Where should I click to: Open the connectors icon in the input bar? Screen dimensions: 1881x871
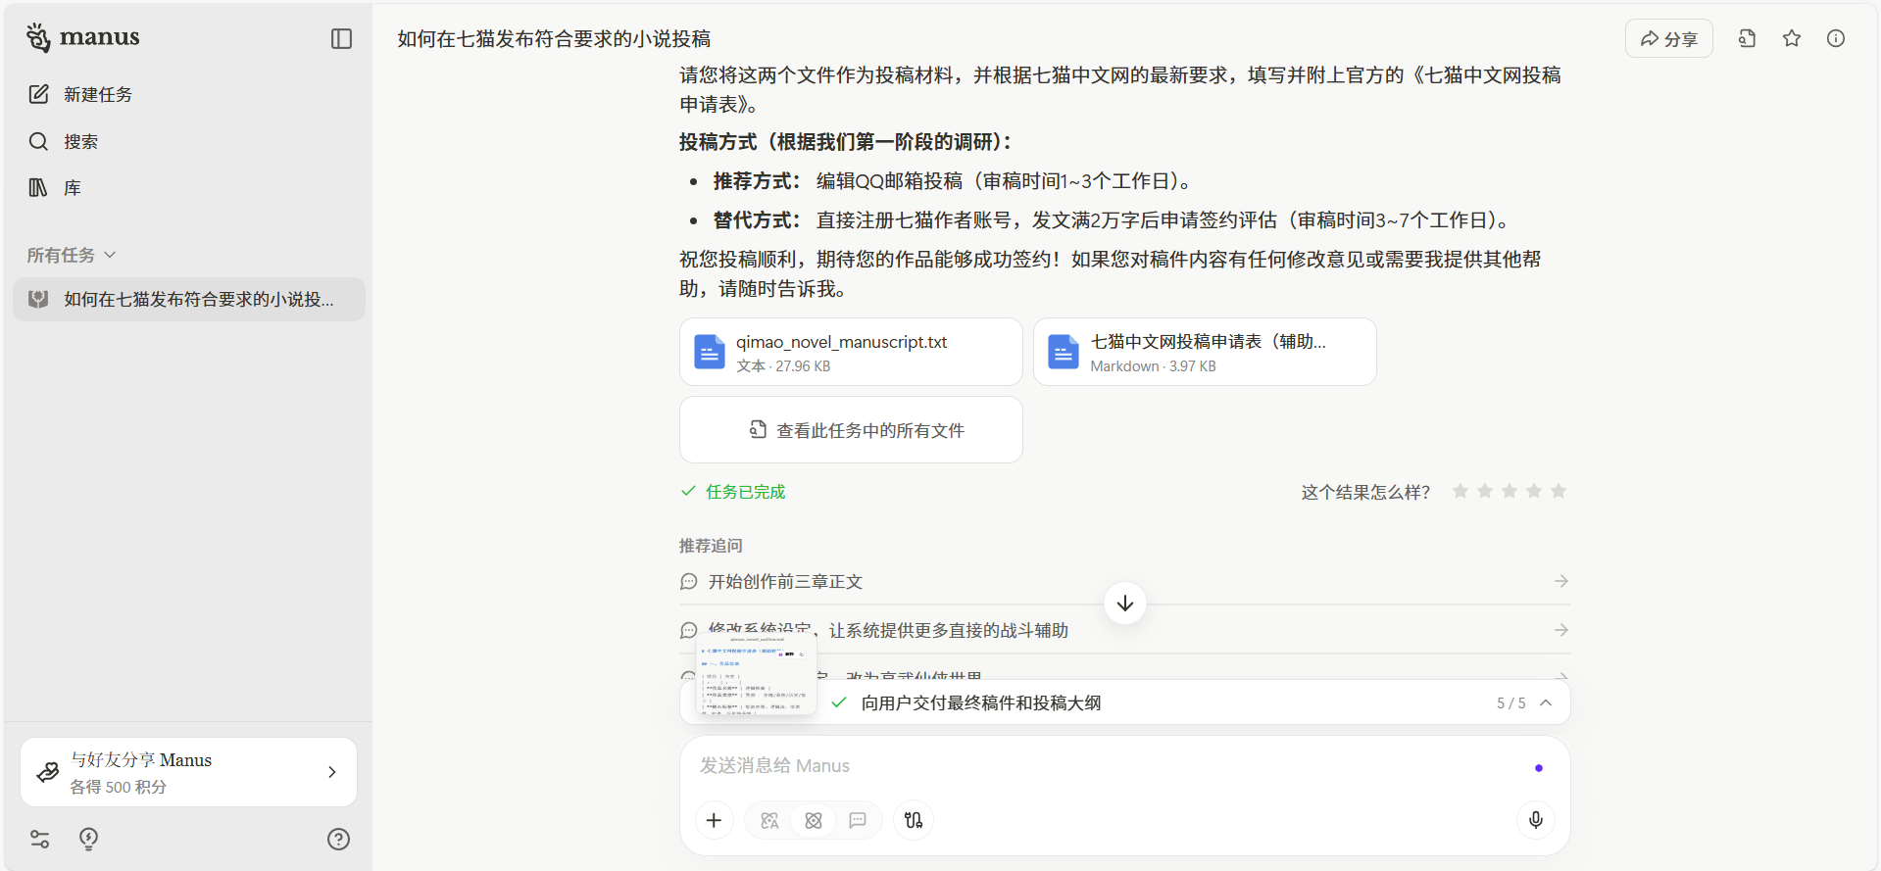(914, 820)
